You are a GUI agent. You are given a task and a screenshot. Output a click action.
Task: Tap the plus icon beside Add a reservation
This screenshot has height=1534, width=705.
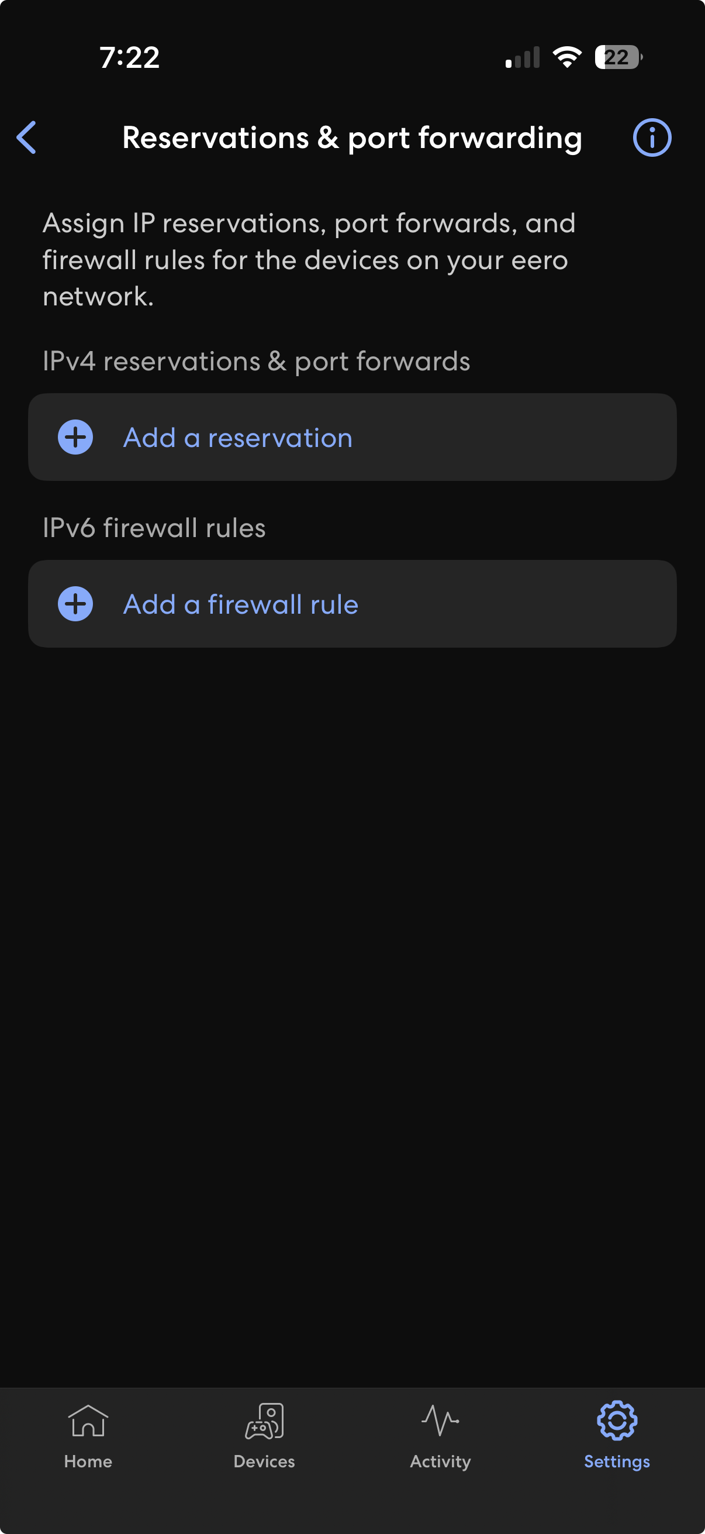pyautogui.click(x=75, y=438)
